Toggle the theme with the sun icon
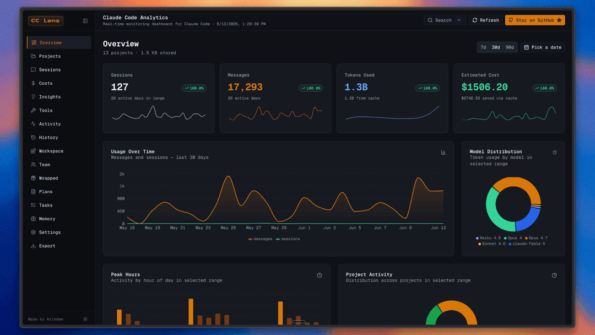The image size is (595, 335). [x=85, y=319]
